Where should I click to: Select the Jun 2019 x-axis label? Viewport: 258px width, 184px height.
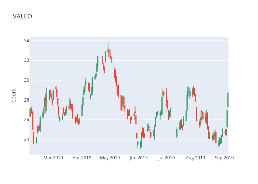pyautogui.click(x=139, y=158)
